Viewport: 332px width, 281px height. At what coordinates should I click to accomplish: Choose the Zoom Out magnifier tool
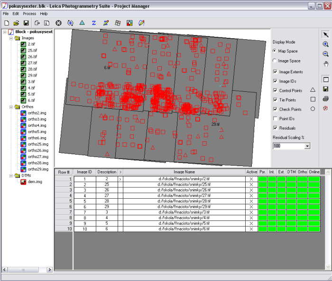point(326,54)
